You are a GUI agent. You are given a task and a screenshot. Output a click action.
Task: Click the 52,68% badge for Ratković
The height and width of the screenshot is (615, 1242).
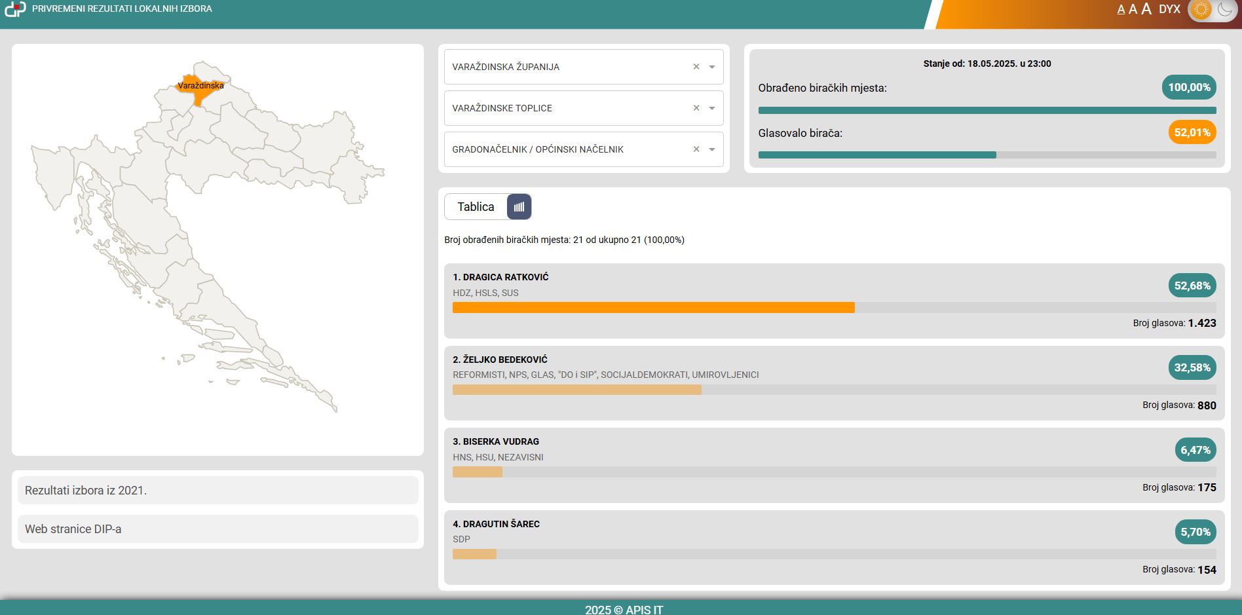coord(1192,286)
